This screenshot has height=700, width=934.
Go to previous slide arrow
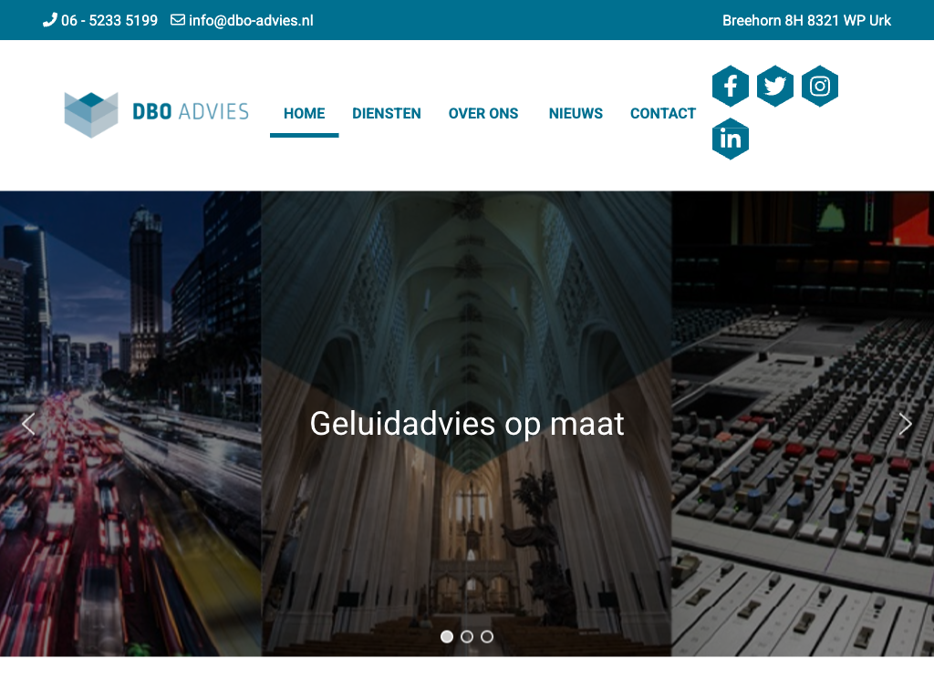click(28, 424)
